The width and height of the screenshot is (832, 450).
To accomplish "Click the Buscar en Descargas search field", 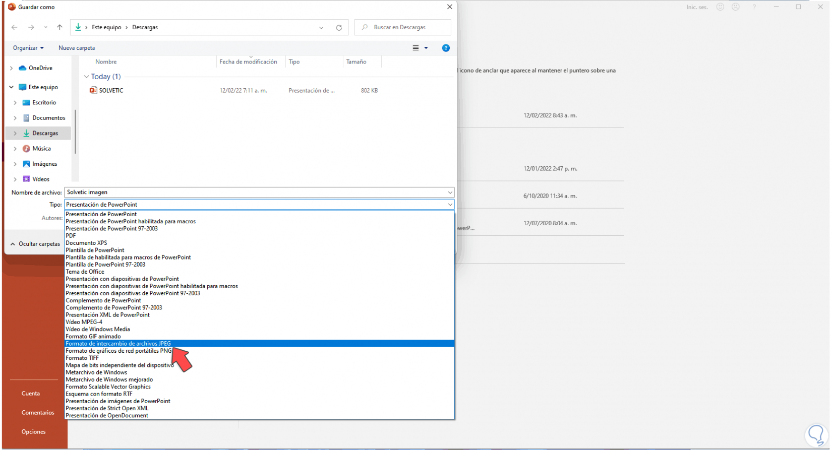I will tap(403, 27).
